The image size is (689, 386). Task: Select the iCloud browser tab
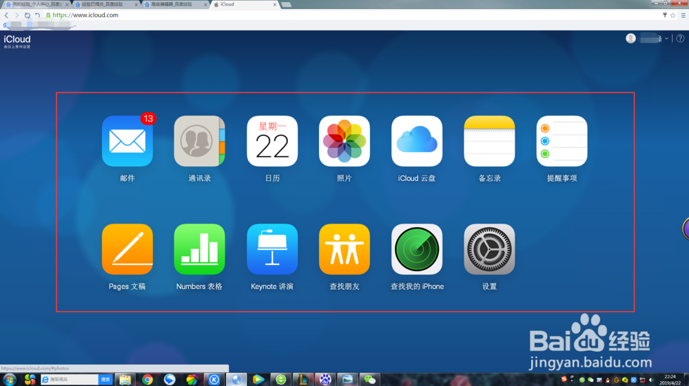[243, 4]
